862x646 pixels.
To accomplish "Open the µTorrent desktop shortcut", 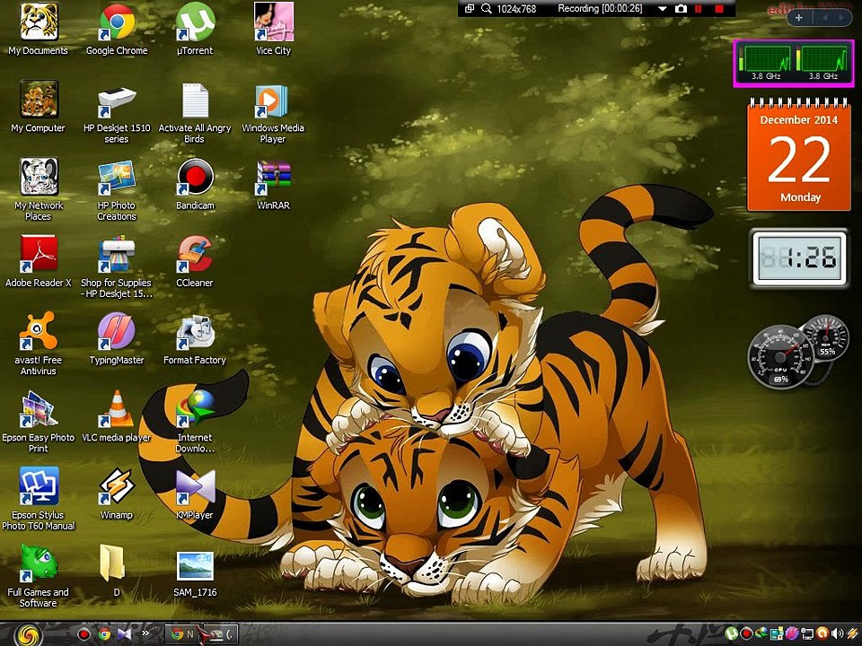I will tap(195, 29).
